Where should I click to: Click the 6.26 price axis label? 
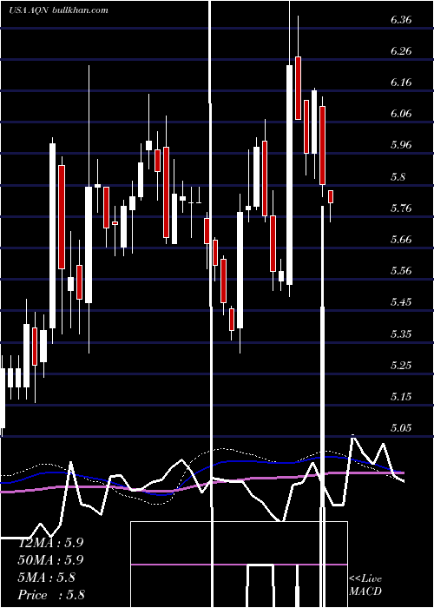point(401,51)
